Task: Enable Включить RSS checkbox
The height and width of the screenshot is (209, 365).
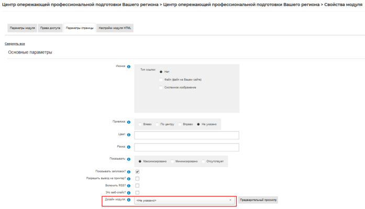Action: 137,186
